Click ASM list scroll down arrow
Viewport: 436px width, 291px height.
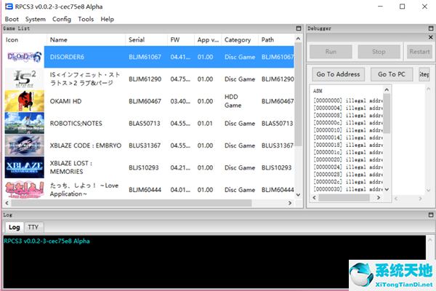pos(387,189)
